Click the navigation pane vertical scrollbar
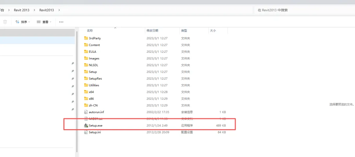 (x=78, y=91)
